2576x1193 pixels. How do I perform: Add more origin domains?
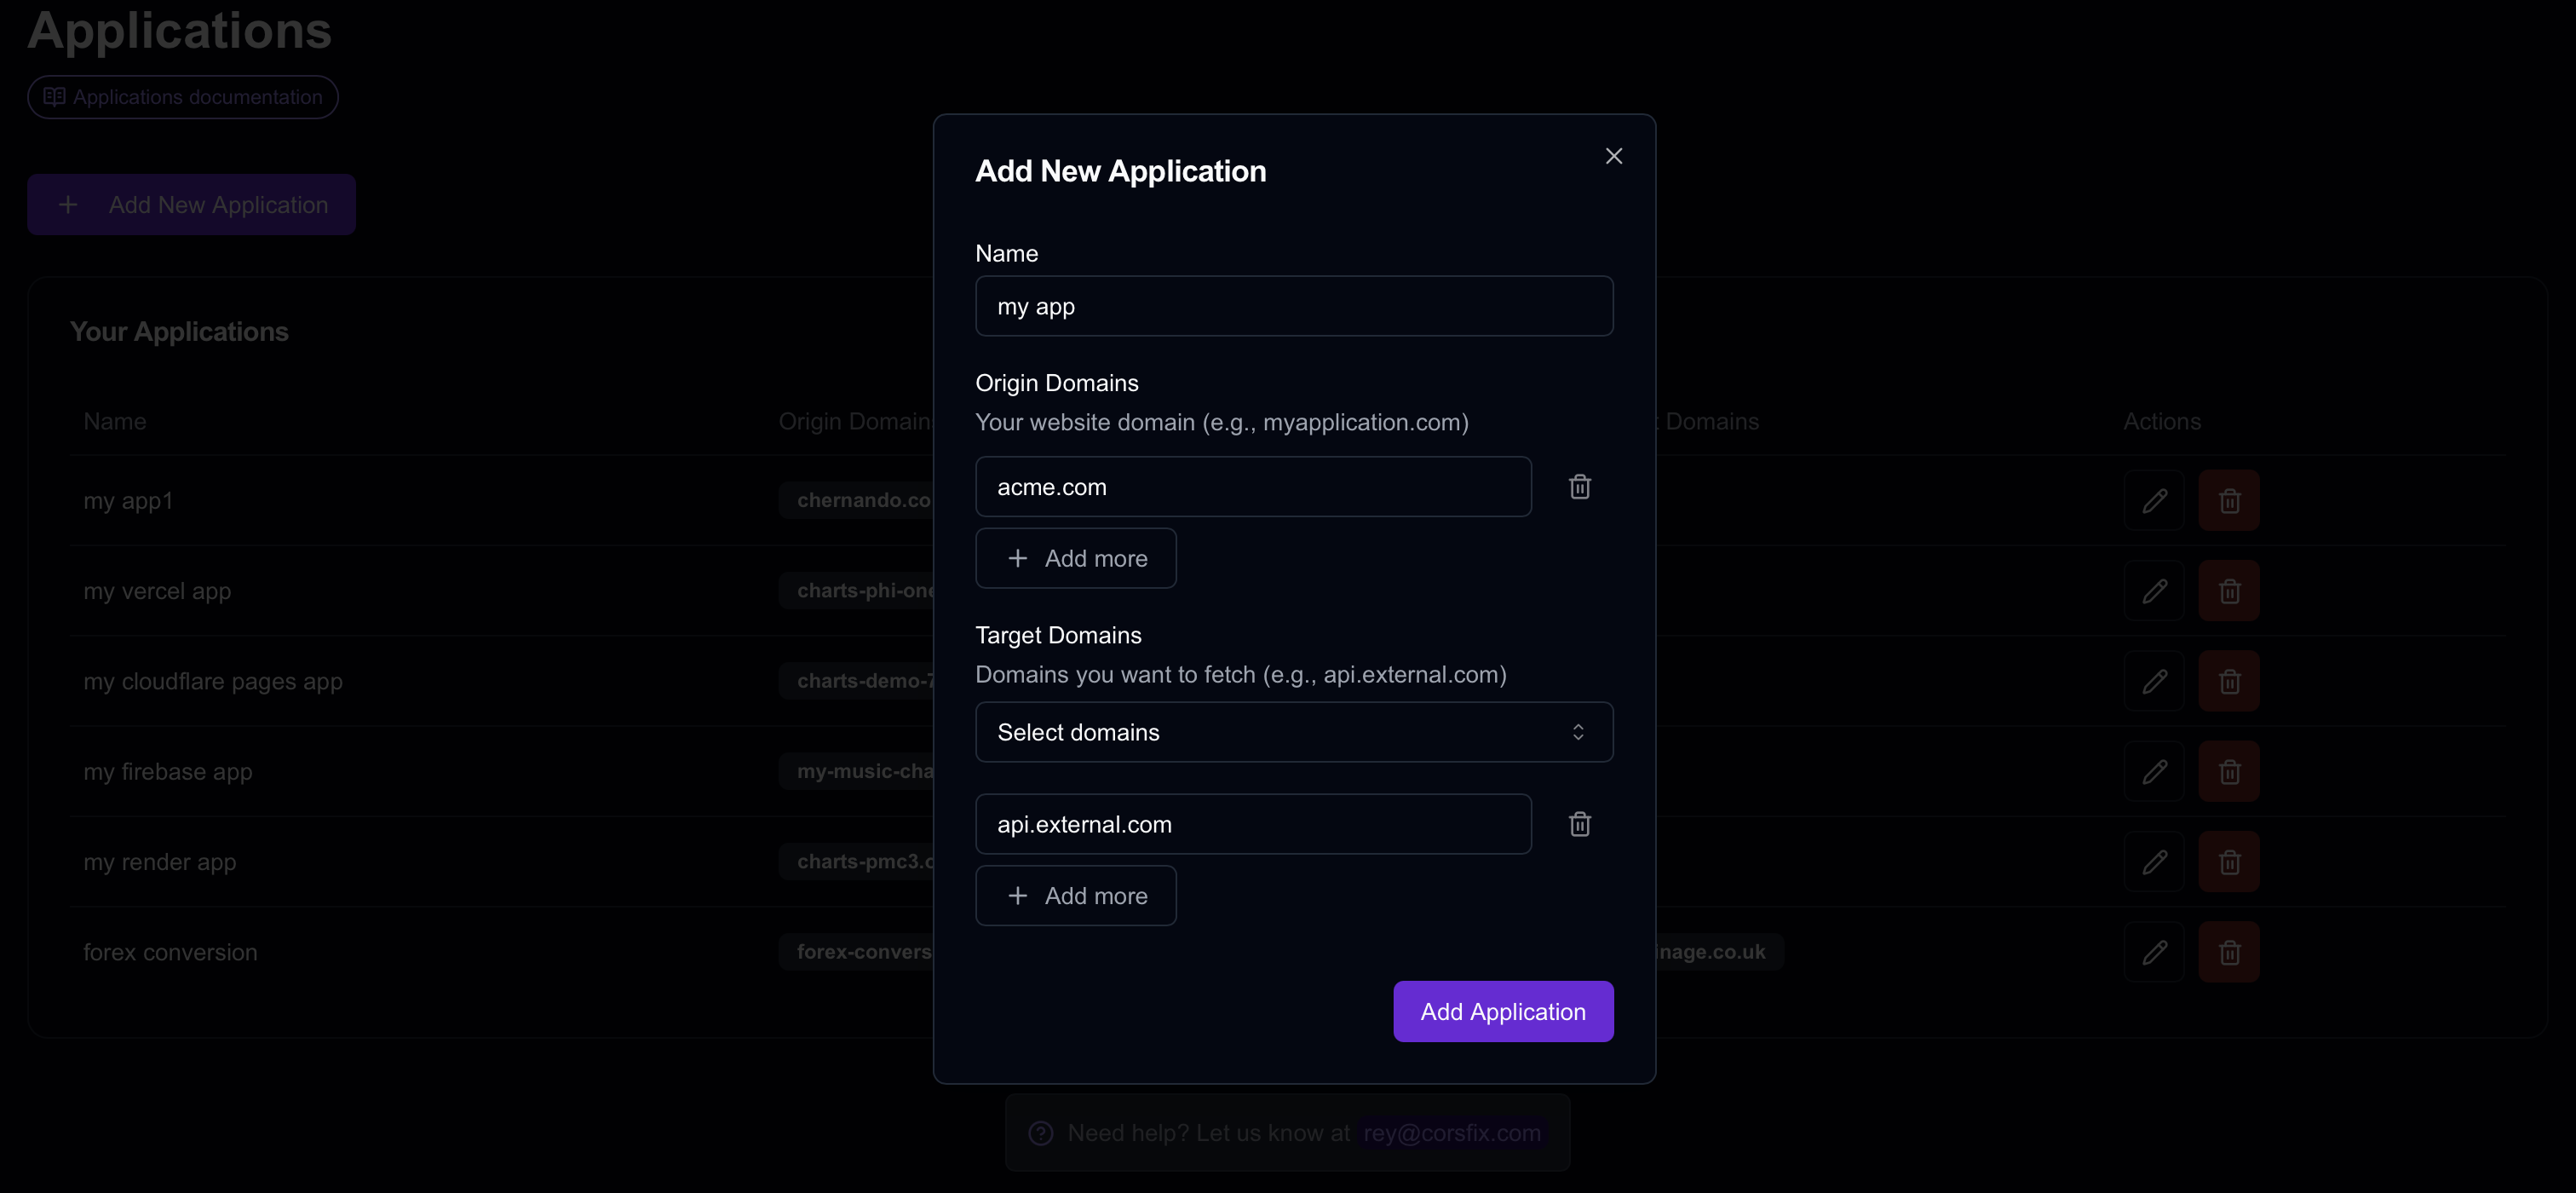[1076, 558]
